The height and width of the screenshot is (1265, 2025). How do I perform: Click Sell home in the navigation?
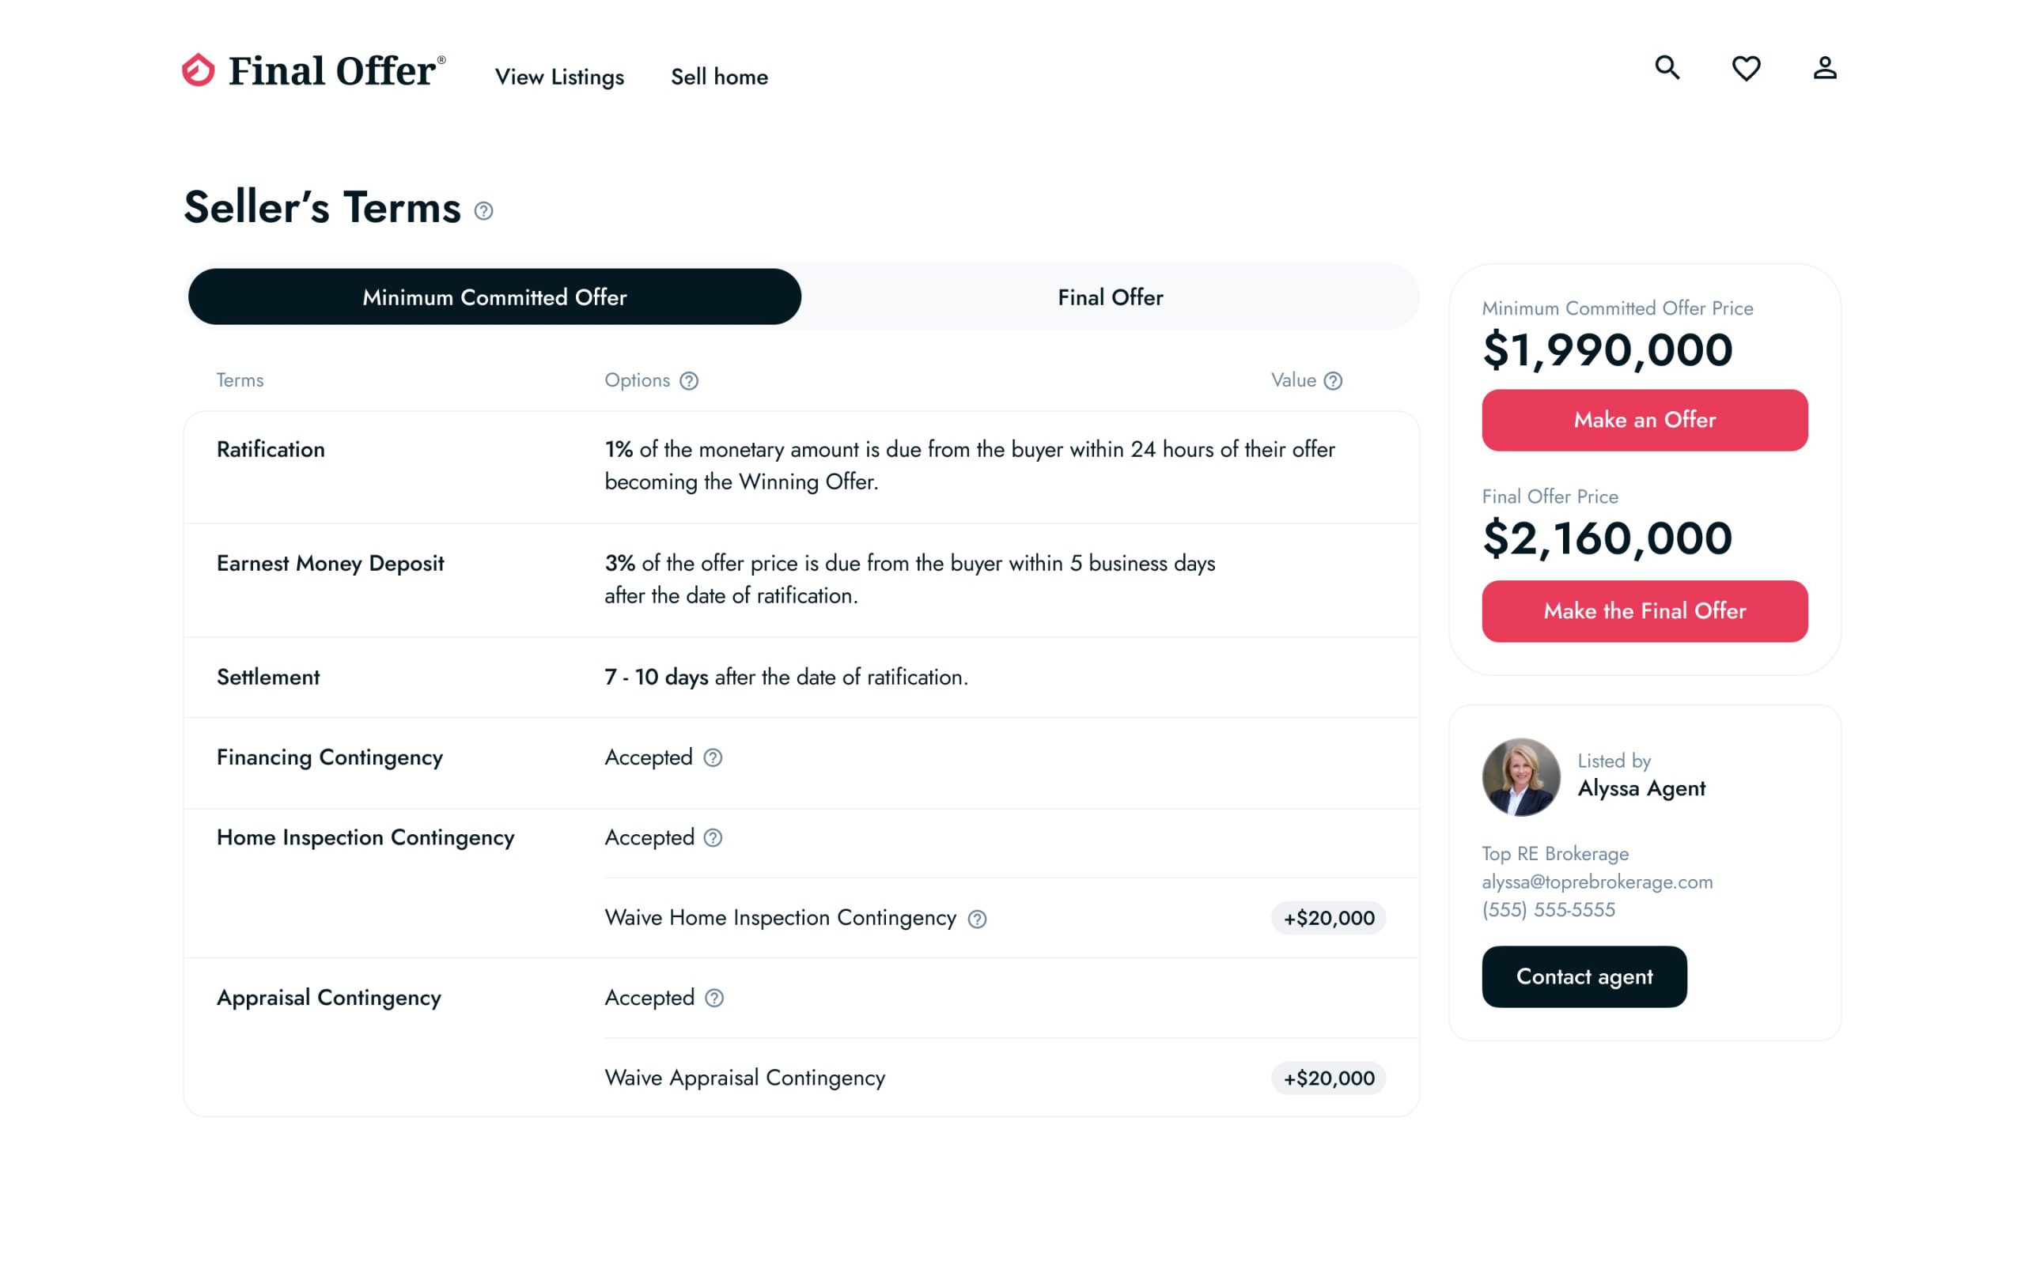720,76
